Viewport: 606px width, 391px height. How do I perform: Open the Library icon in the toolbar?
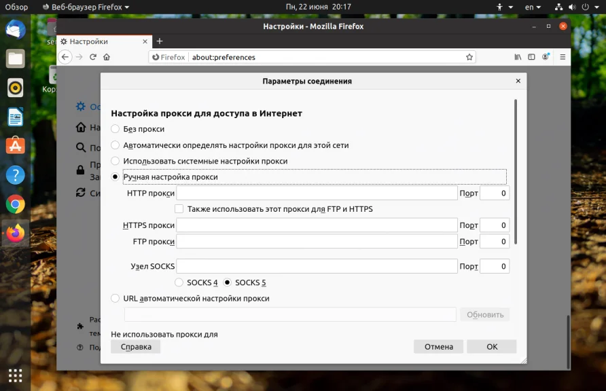coord(518,57)
